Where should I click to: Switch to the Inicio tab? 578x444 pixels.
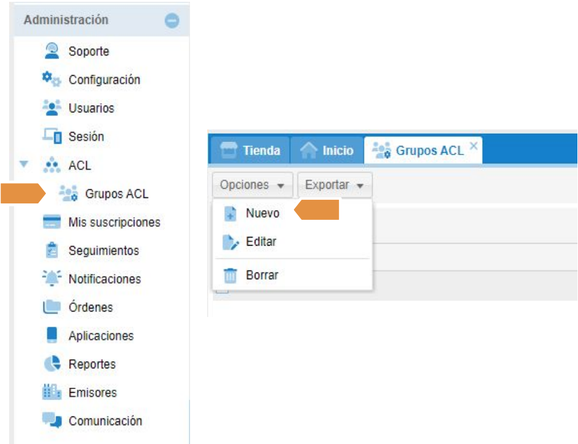tap(327, 150)
